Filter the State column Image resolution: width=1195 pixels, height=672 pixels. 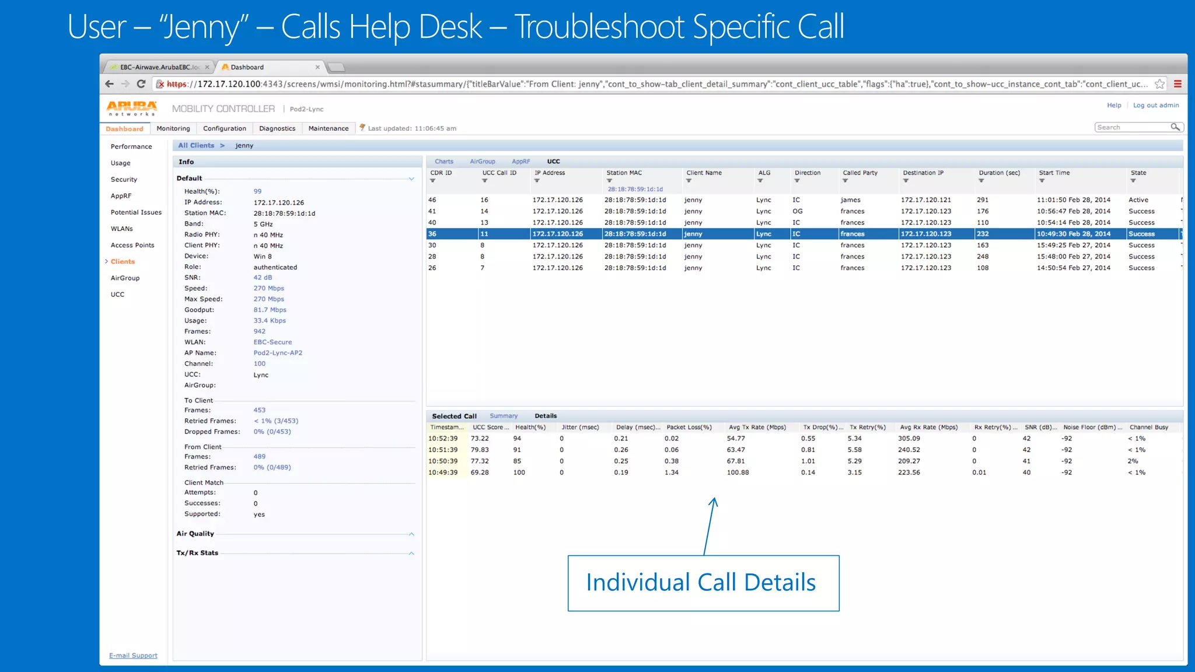tap(1133, 181)
